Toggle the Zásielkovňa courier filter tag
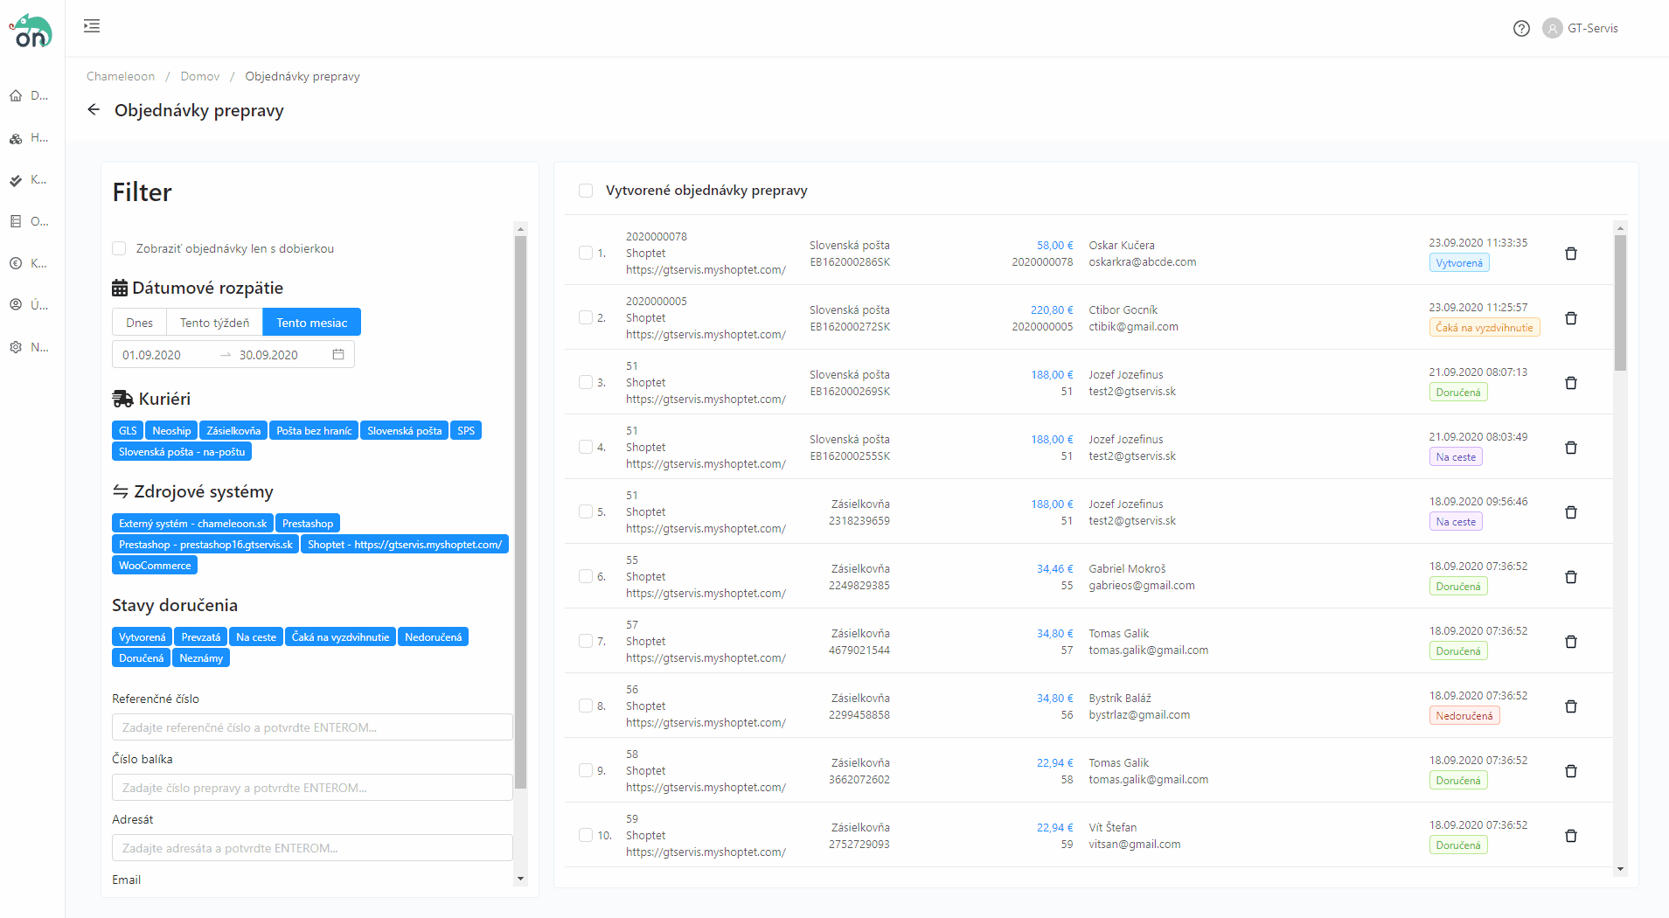Screen dimensions: 1669x918 (x=233, y=431)
